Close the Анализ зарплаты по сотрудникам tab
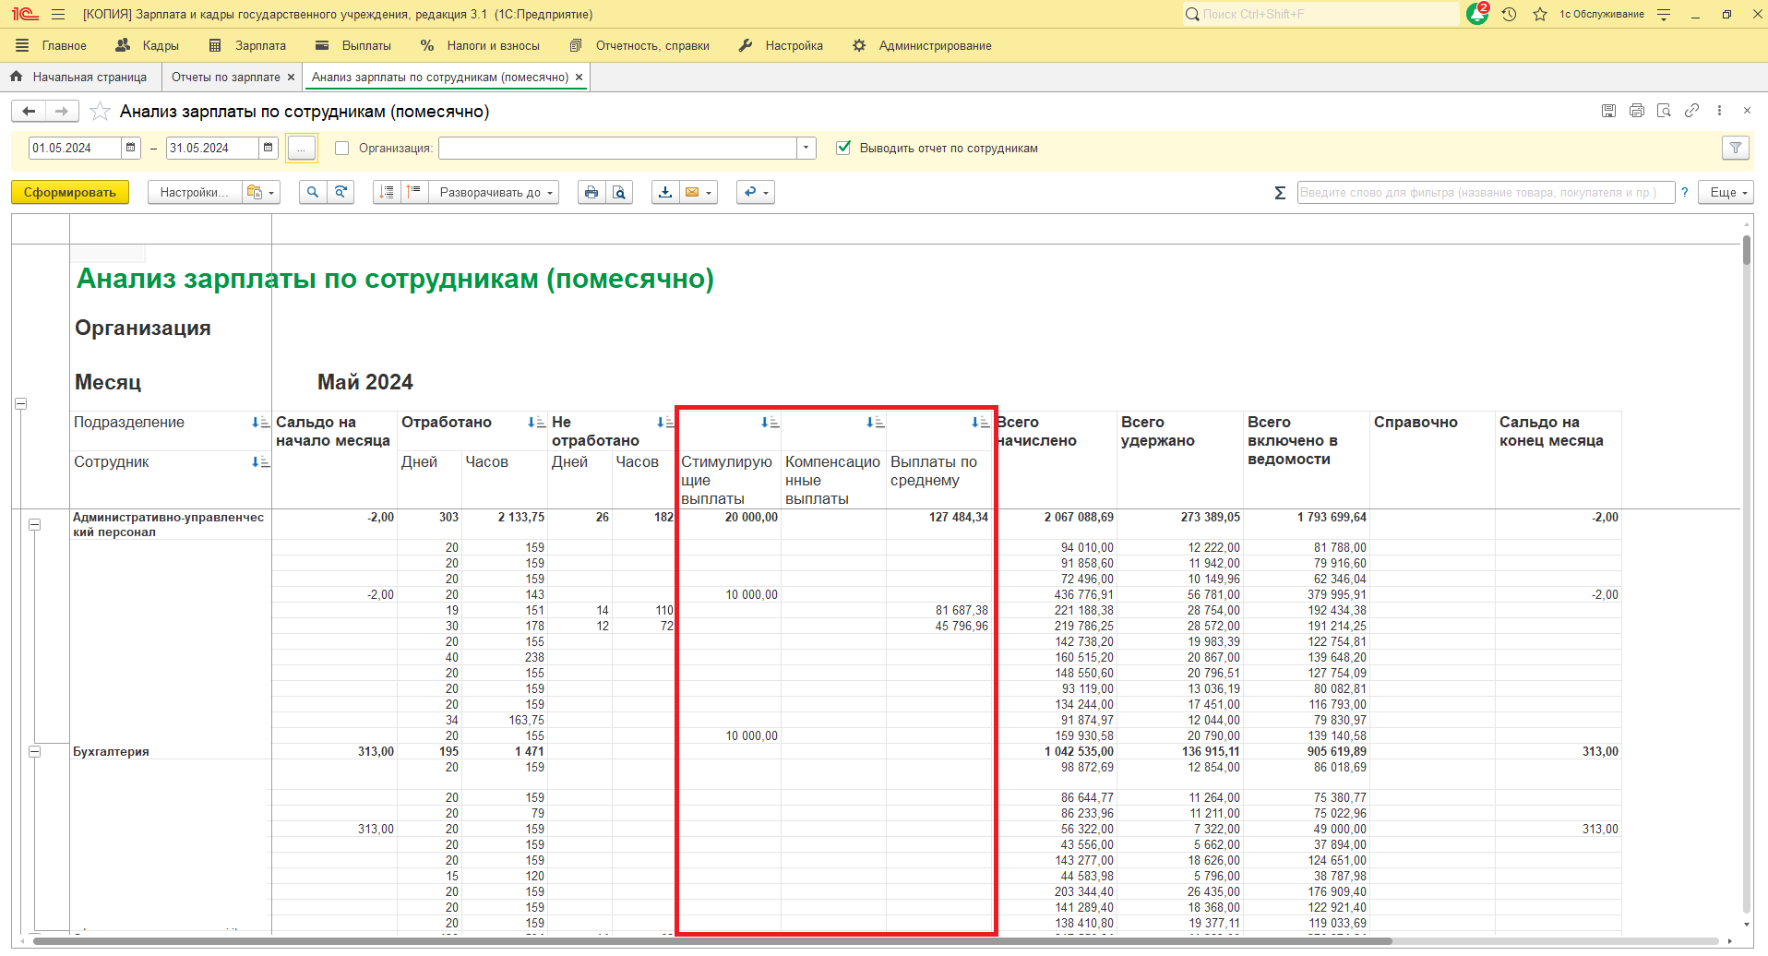This screenshot has width=1768, height=956. point(579,78)
